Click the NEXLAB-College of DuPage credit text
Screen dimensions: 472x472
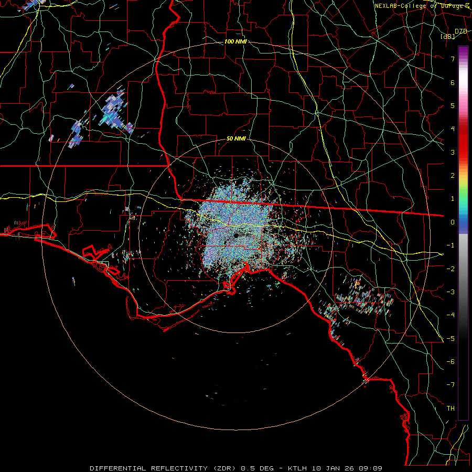click(422, 6)
